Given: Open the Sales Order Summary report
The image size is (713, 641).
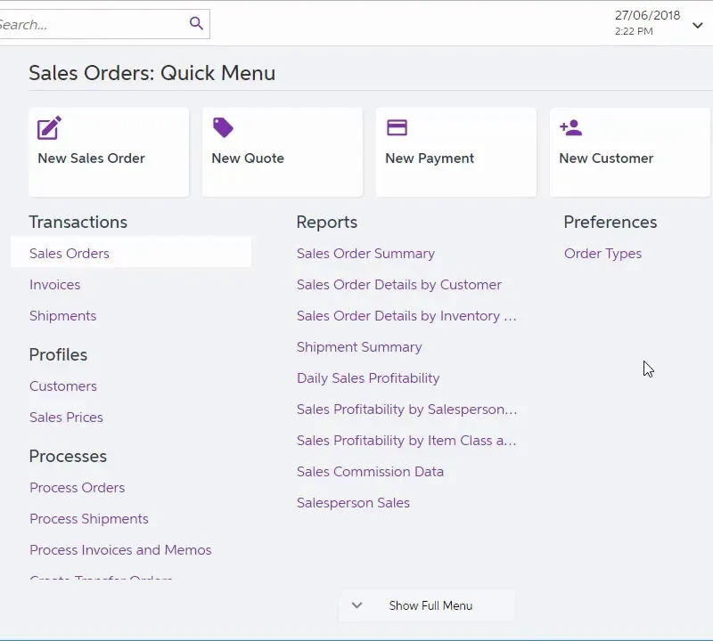Looking at the screenshot, I should (x=365, y=254).
